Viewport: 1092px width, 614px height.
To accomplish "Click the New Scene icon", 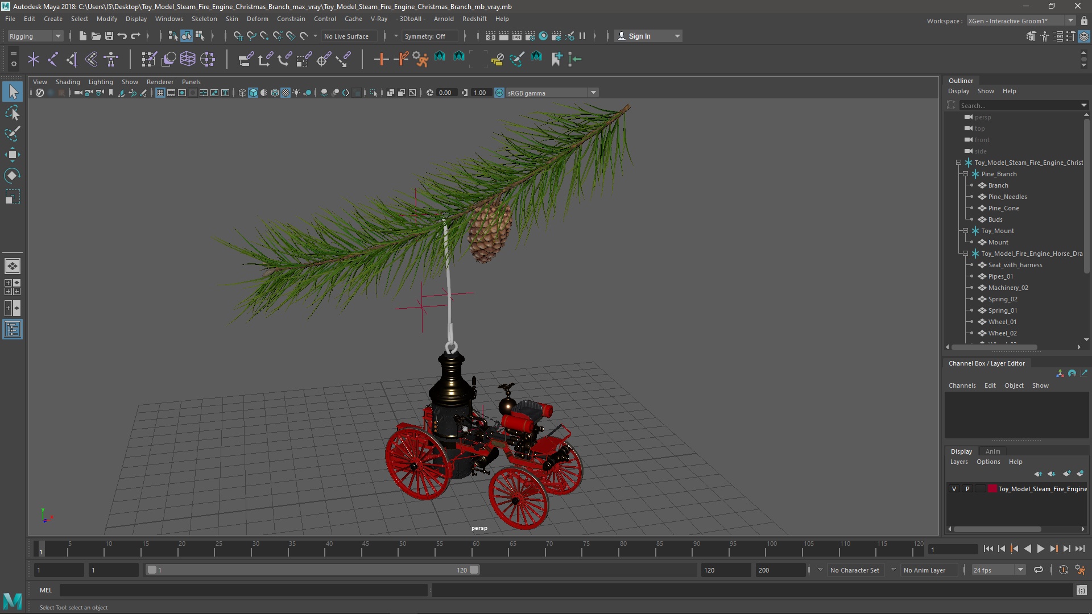I will click(x=82, y=36).
